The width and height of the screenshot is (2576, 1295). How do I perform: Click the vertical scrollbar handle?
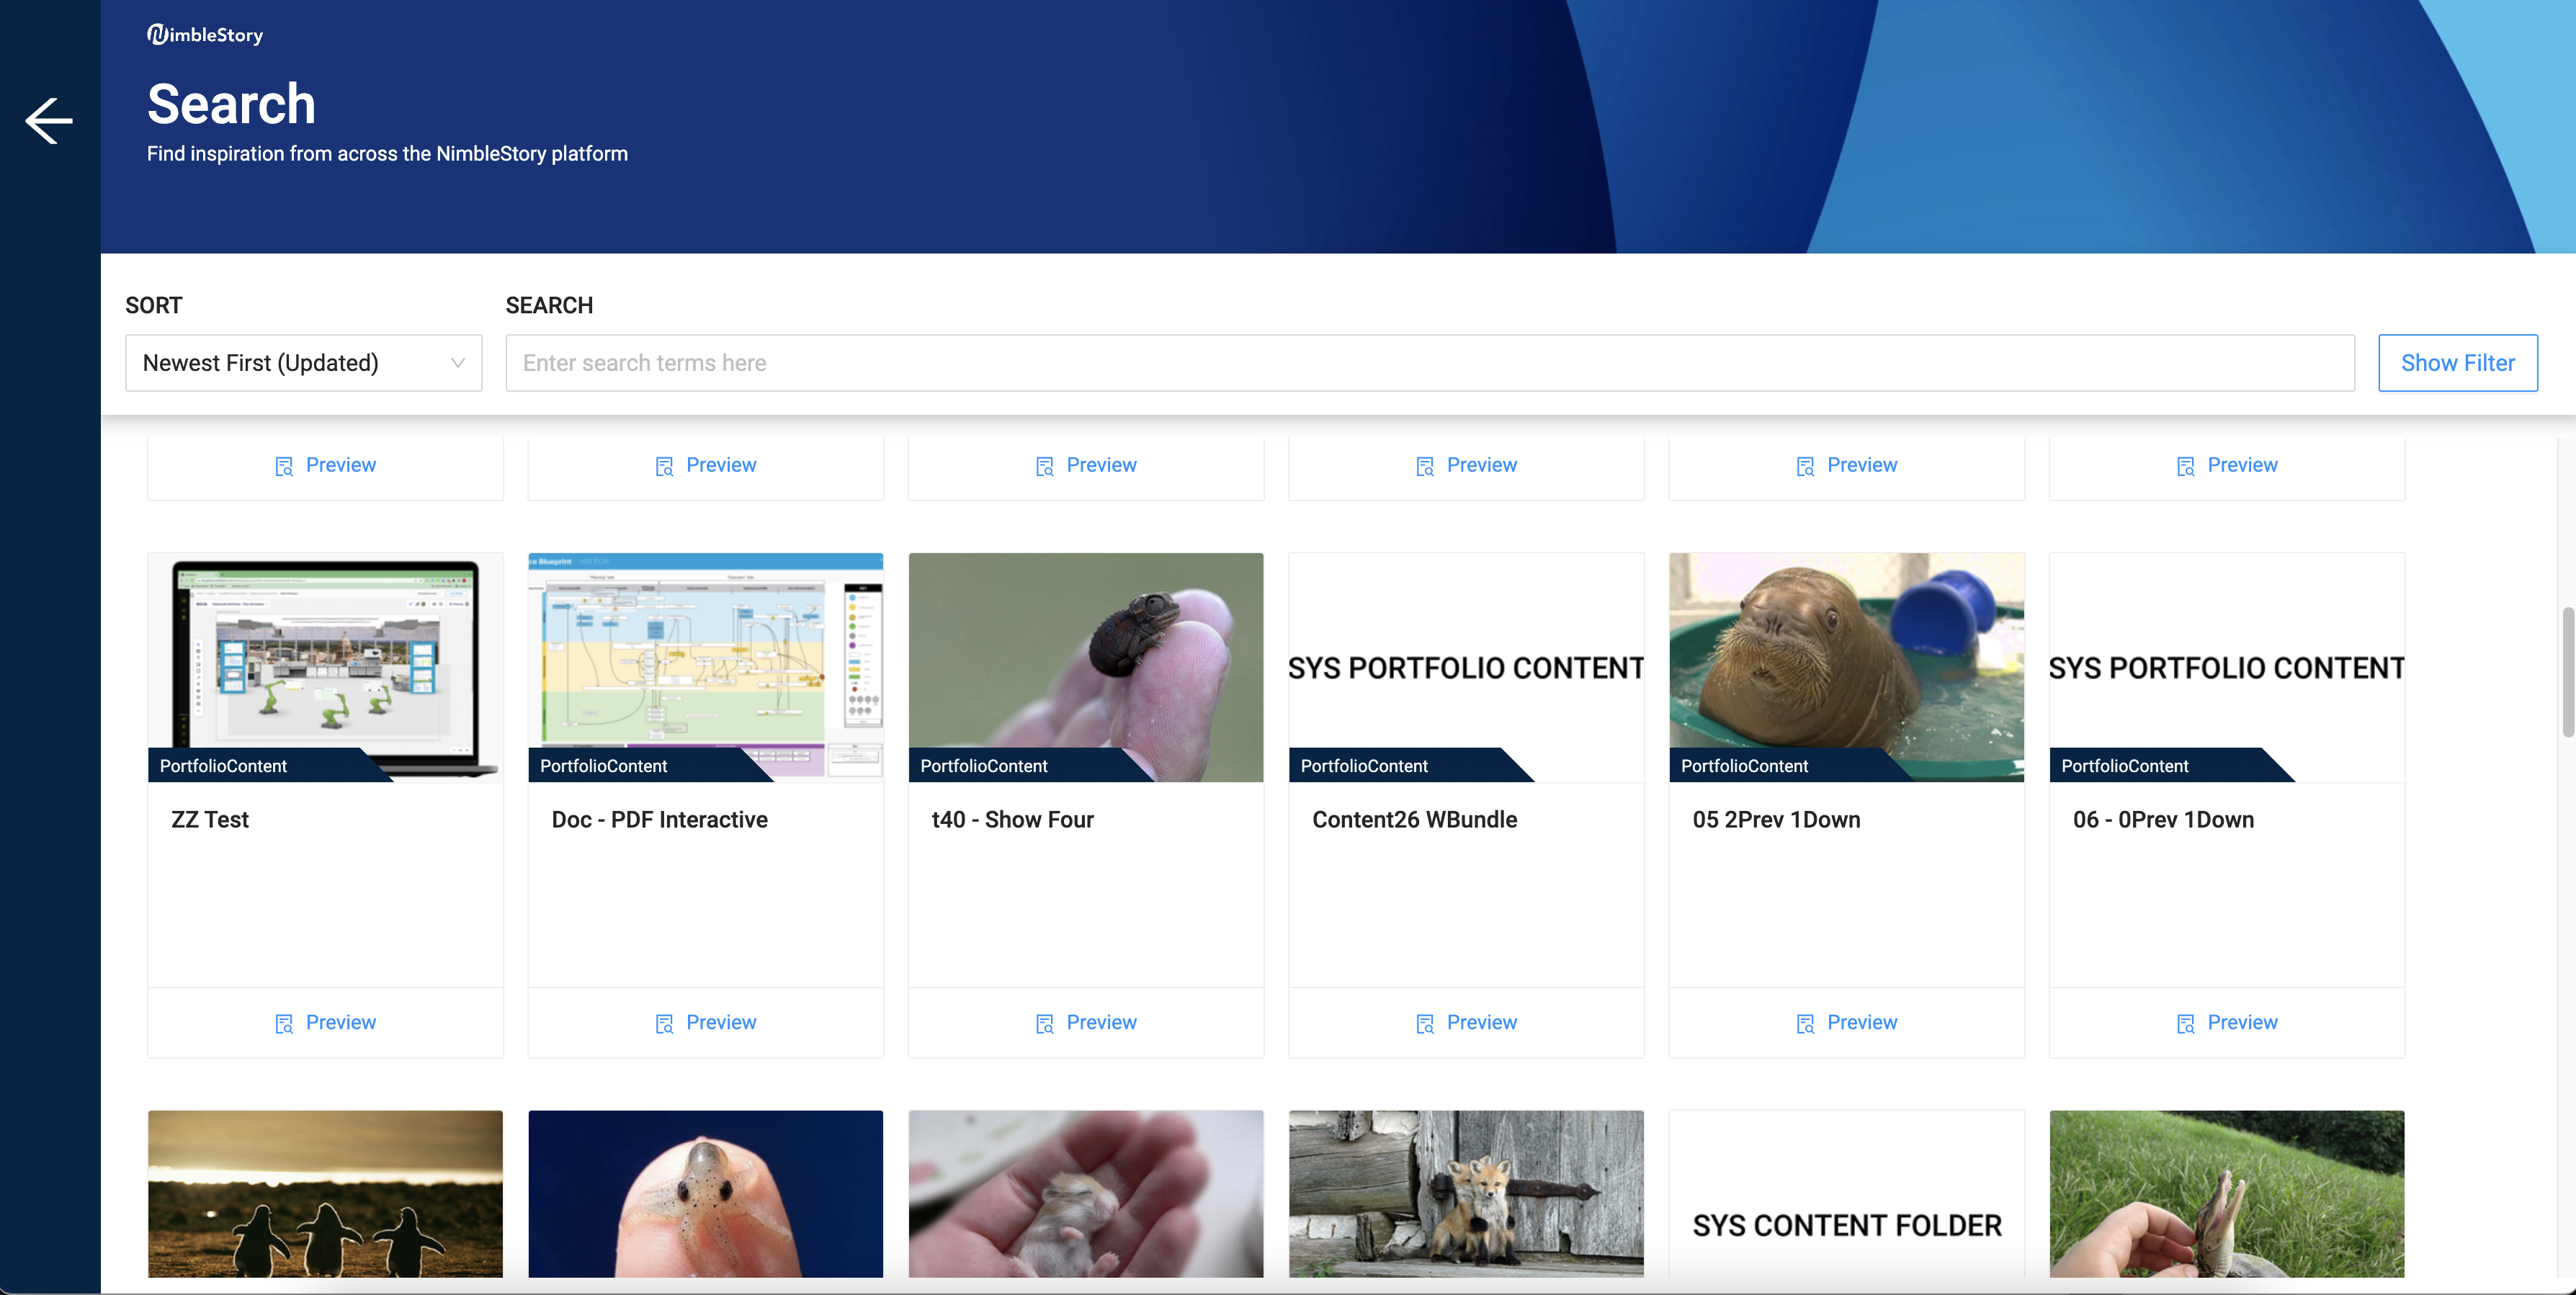coord(2567,672)
